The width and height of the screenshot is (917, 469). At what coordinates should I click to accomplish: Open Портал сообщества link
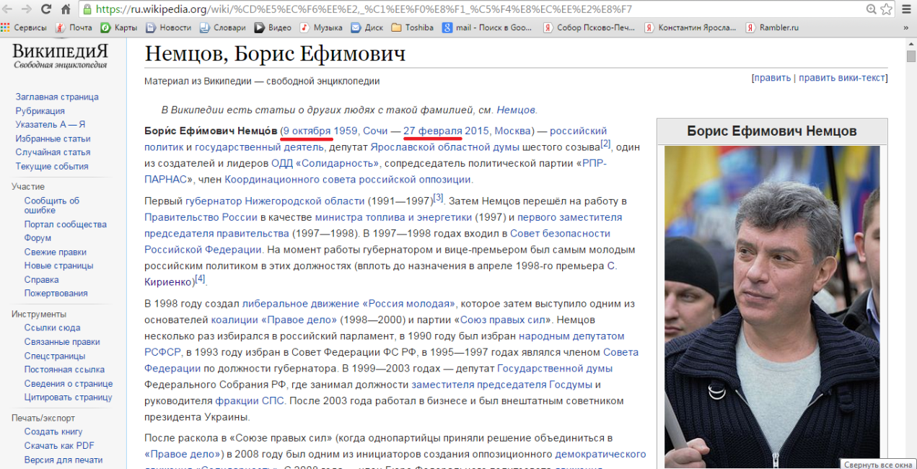(x=66, y=224)
